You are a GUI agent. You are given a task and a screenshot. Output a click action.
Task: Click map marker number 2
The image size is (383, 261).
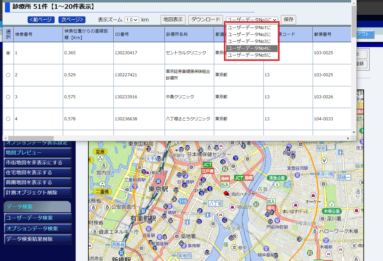click(202, 193)
